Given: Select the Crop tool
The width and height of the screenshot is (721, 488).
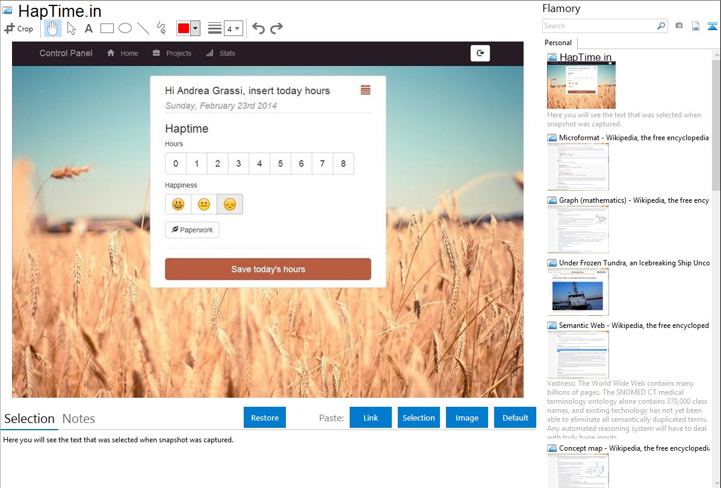Looking at the screenshot, I should point(19,28).
